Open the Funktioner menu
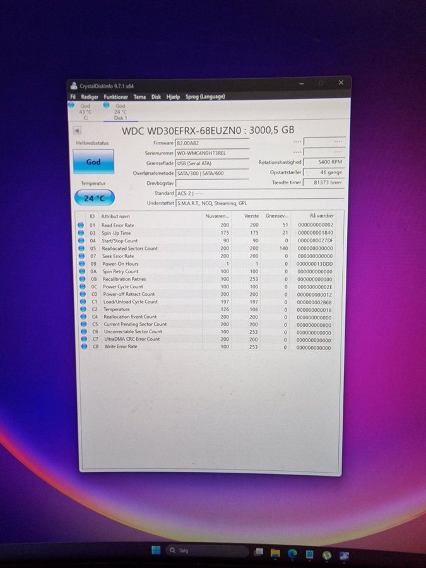 (x=116, y=97)
